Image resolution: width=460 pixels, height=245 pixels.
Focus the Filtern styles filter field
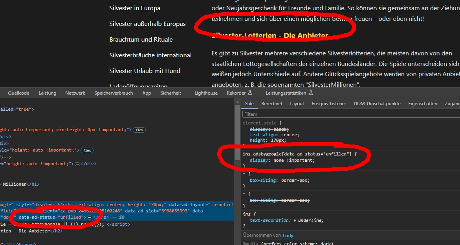[351, 114]
